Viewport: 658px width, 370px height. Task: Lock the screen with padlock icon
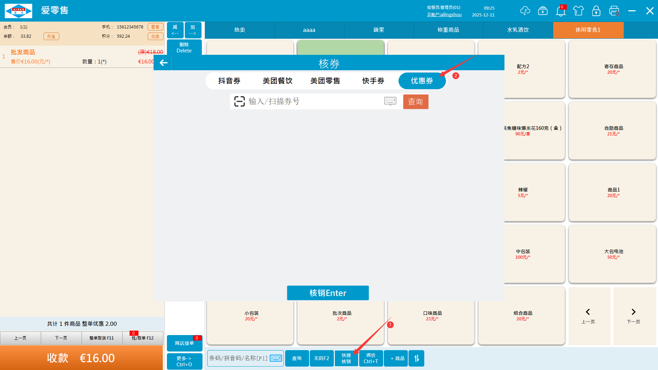click(x=596, y=11)
